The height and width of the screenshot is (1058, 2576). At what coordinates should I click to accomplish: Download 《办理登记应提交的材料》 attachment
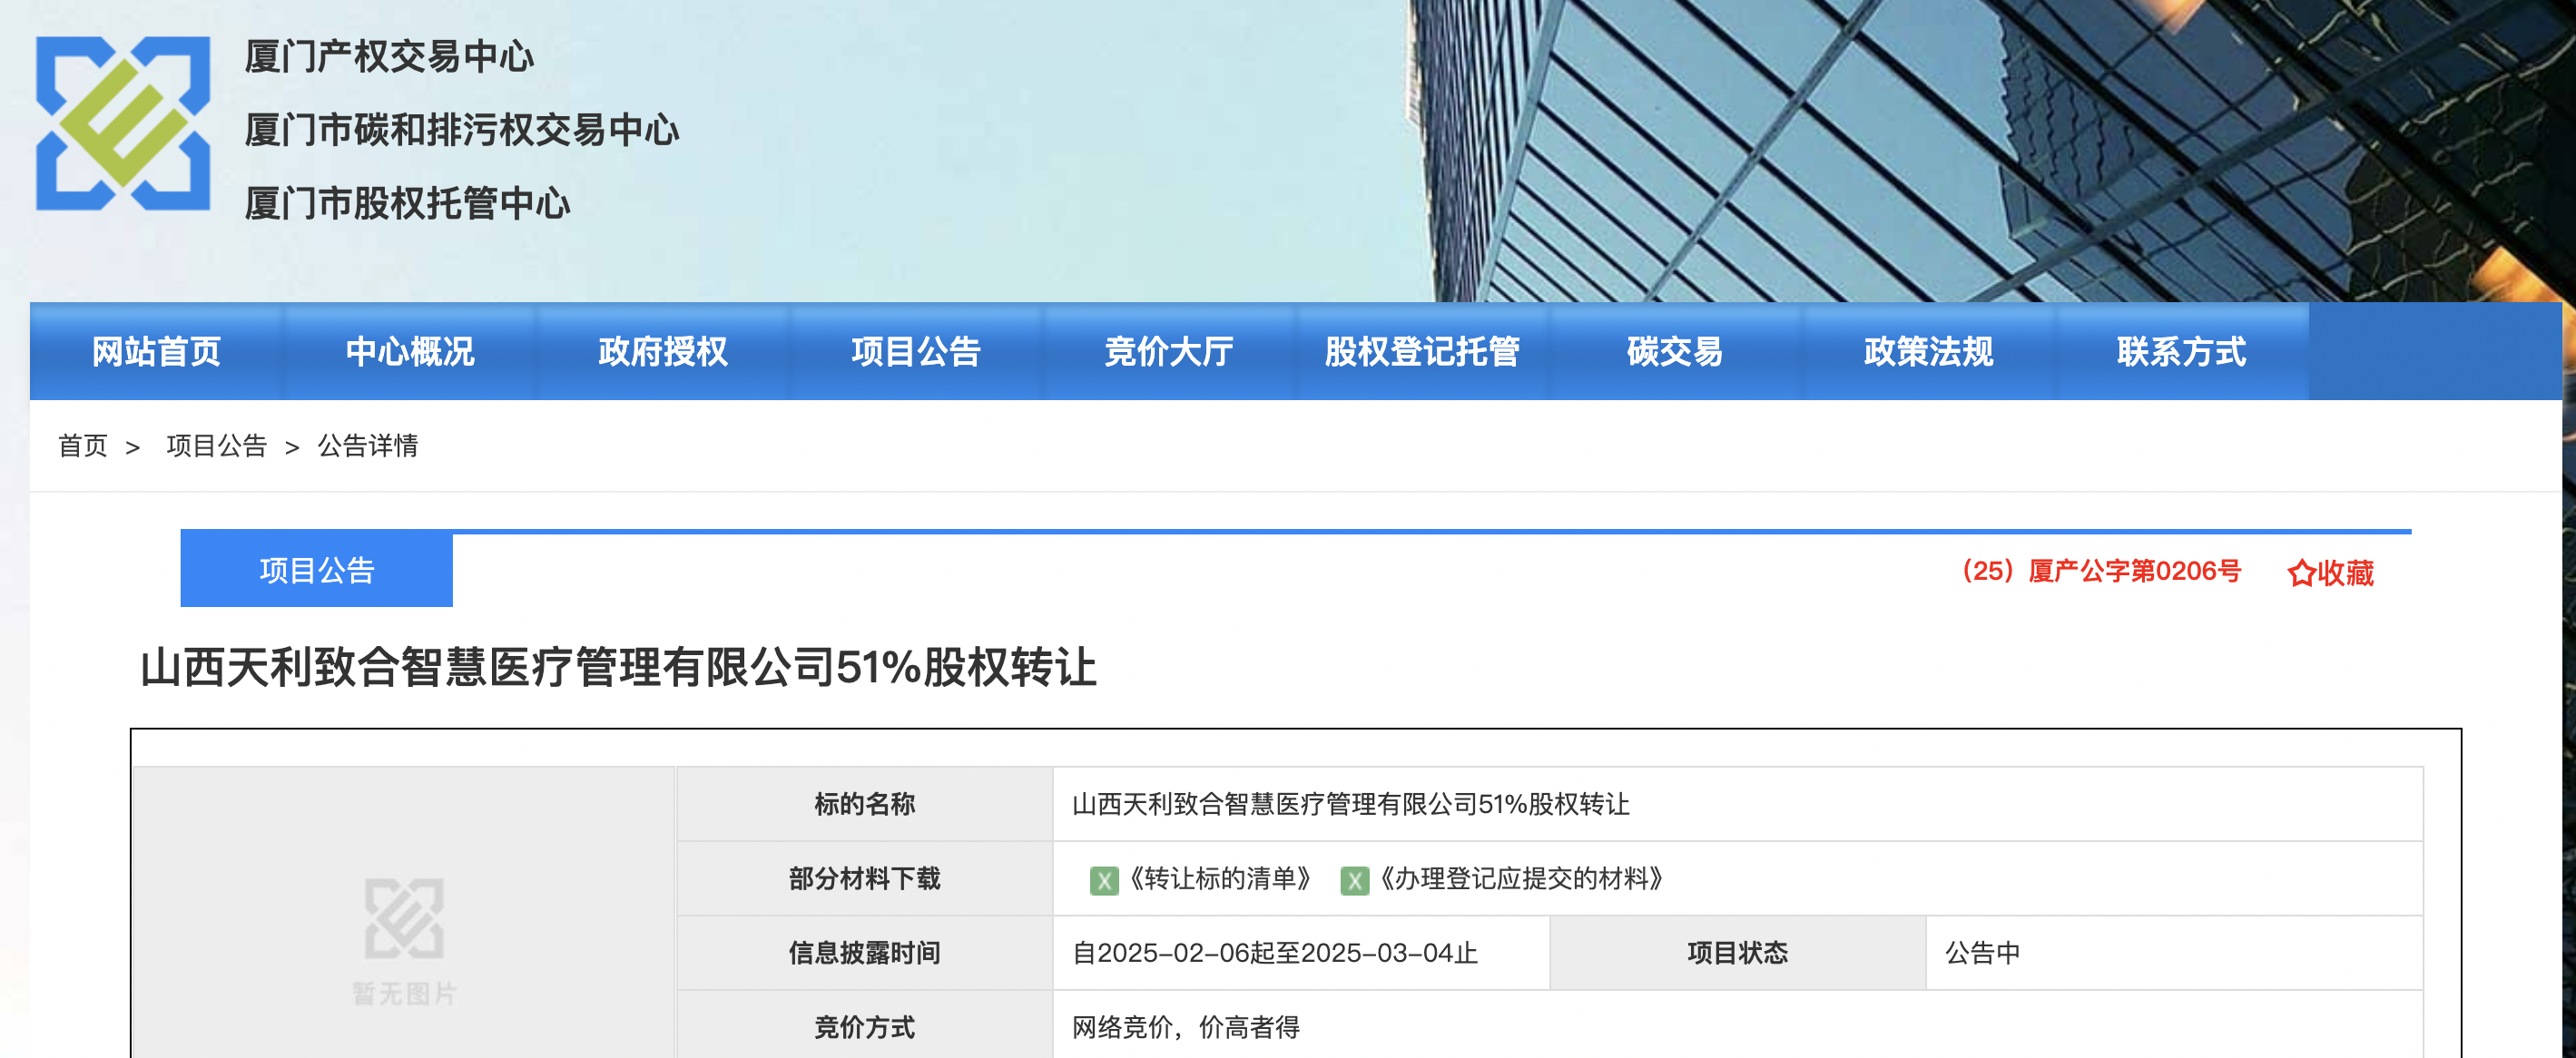1520,879
